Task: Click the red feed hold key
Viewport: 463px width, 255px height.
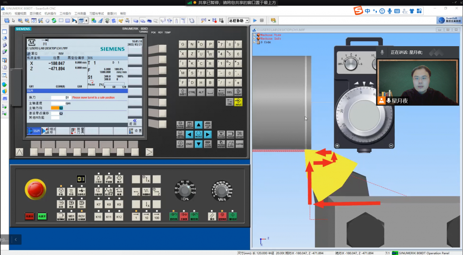Action: click(222, 216)
